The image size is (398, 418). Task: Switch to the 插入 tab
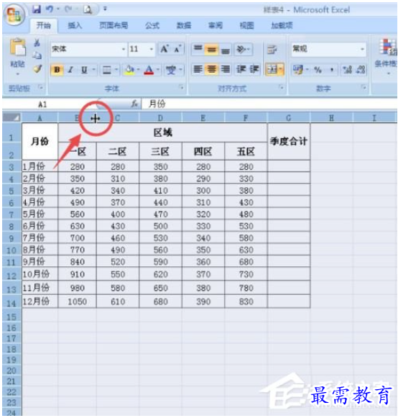click(x=75, y=26)
